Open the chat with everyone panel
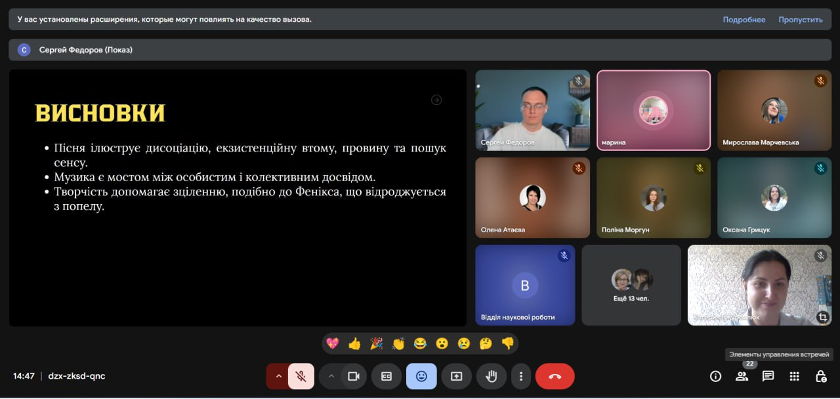This screenshot has width=840, height=399. [768, 376]
